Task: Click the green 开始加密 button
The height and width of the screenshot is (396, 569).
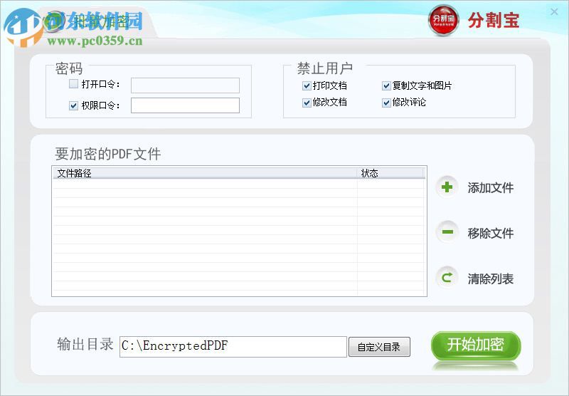Action: 476,345
